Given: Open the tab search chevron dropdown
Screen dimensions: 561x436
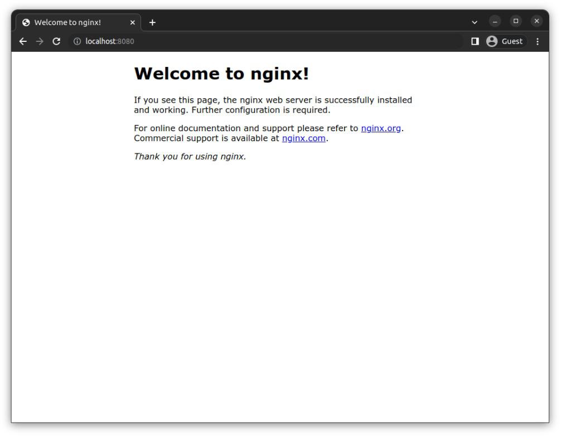Looking at the screenshot, I should [x=475, y=21].
